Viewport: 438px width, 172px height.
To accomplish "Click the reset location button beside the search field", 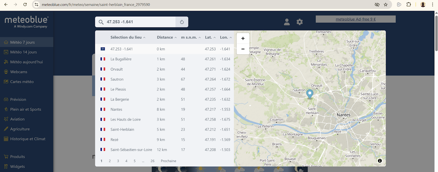I will pos(182,22).
